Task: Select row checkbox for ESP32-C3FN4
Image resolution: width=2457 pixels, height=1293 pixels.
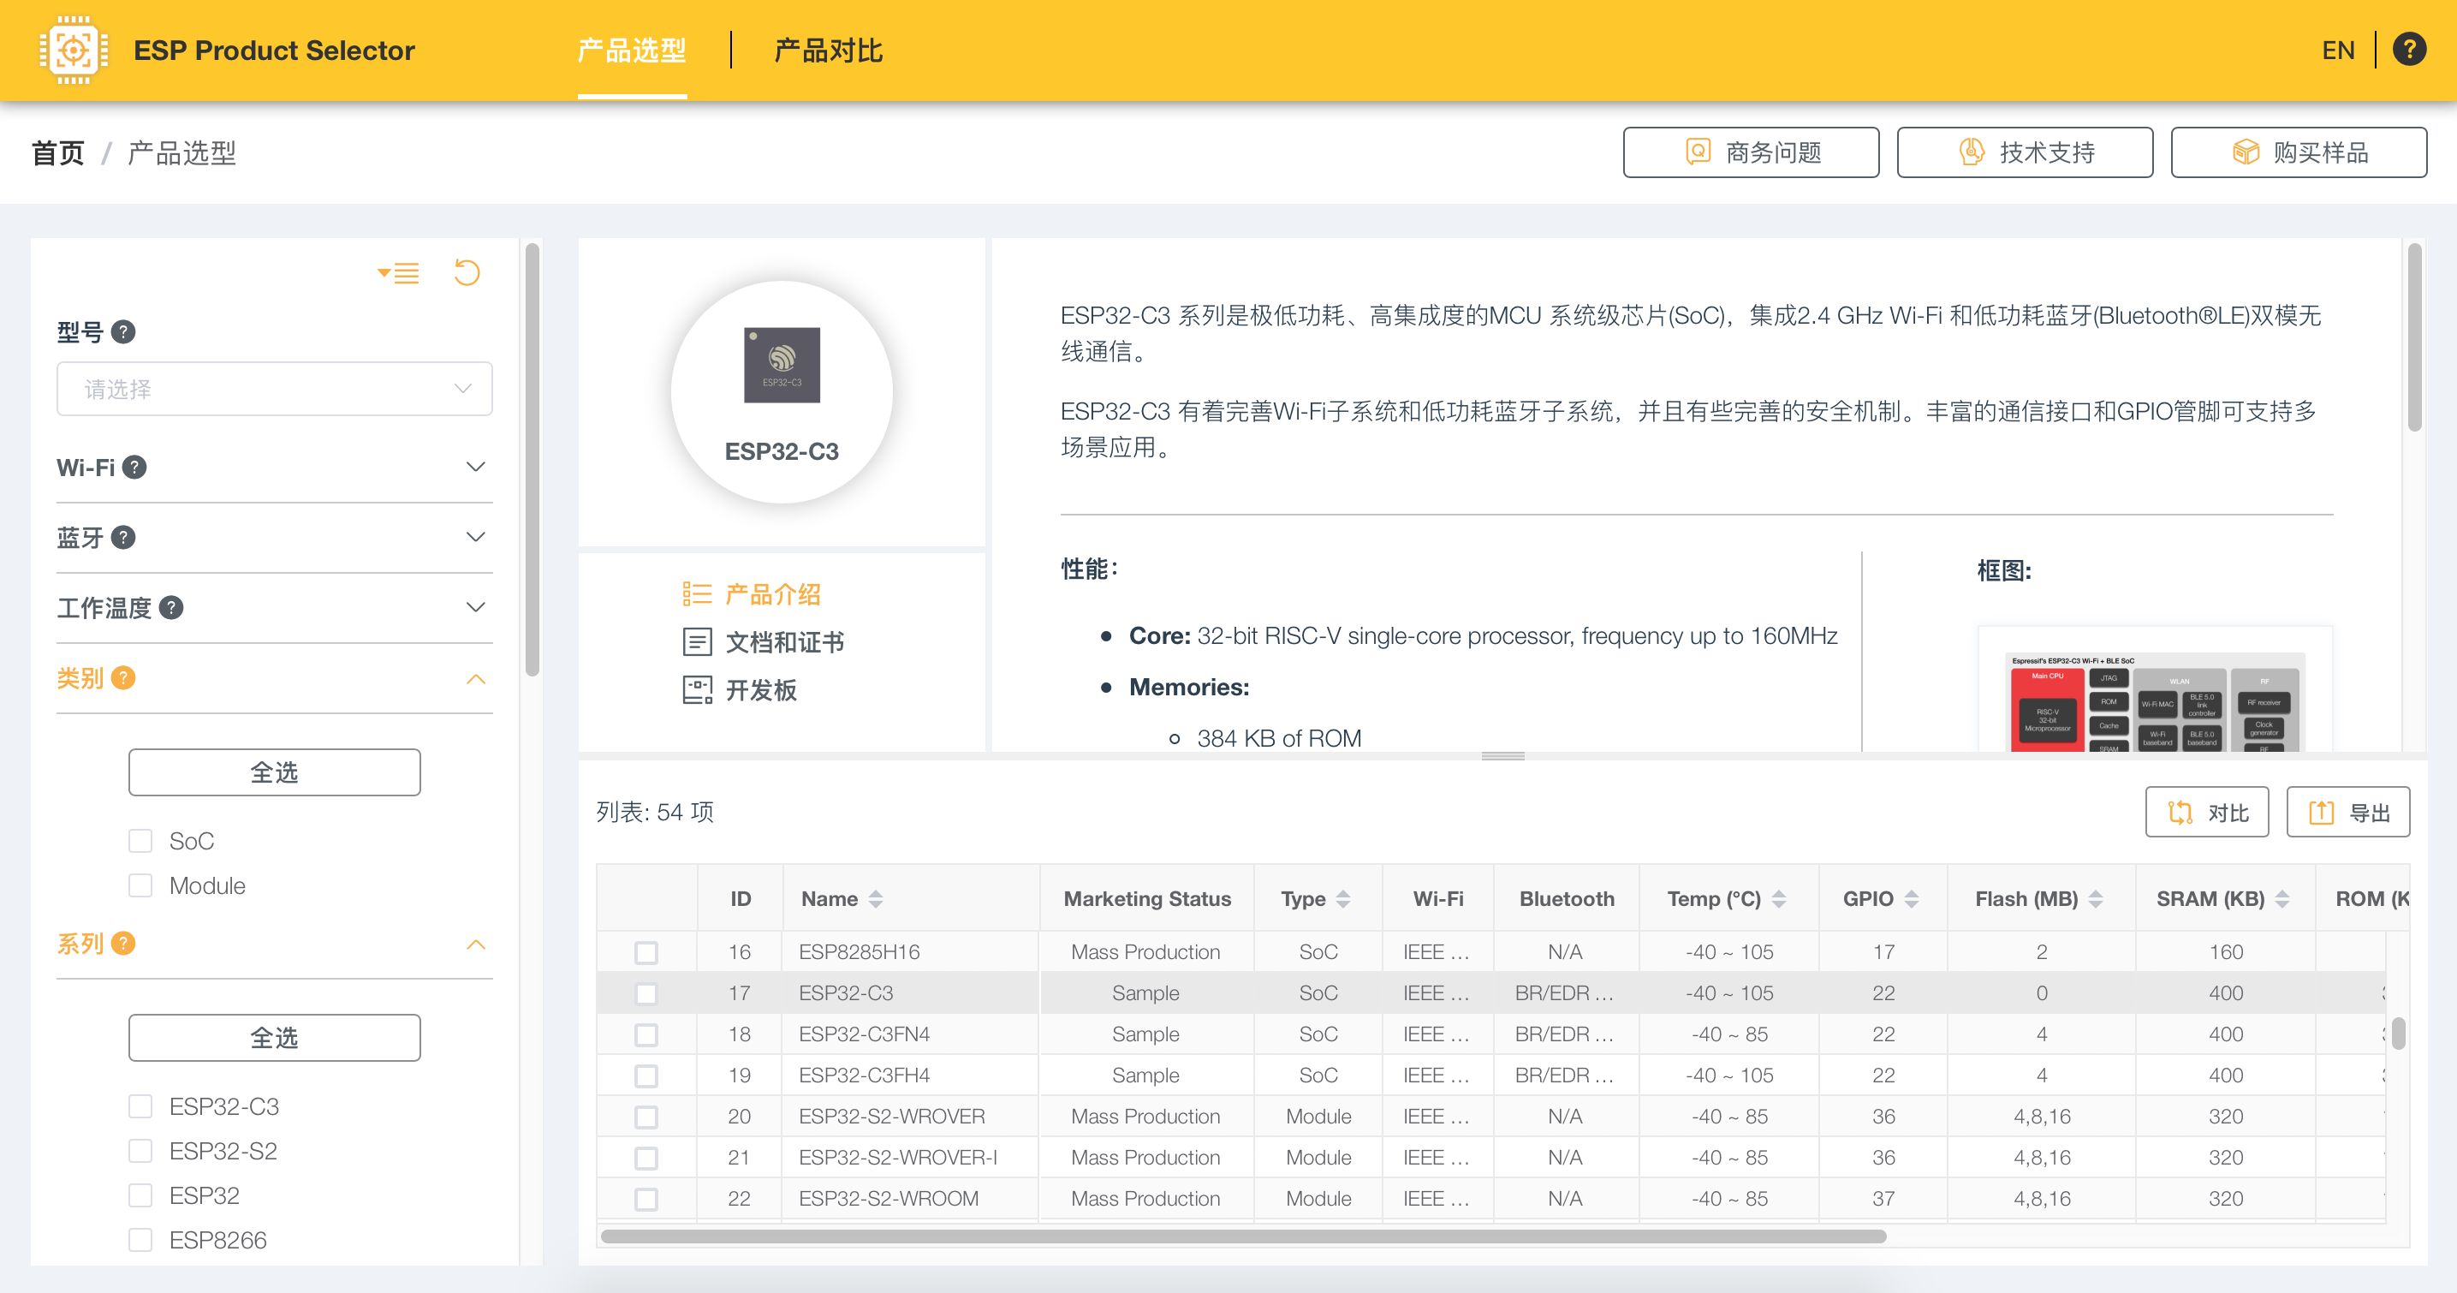Action: 646,1034
